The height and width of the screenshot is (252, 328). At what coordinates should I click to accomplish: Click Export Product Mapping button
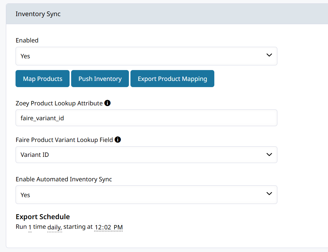pos(172,78)
